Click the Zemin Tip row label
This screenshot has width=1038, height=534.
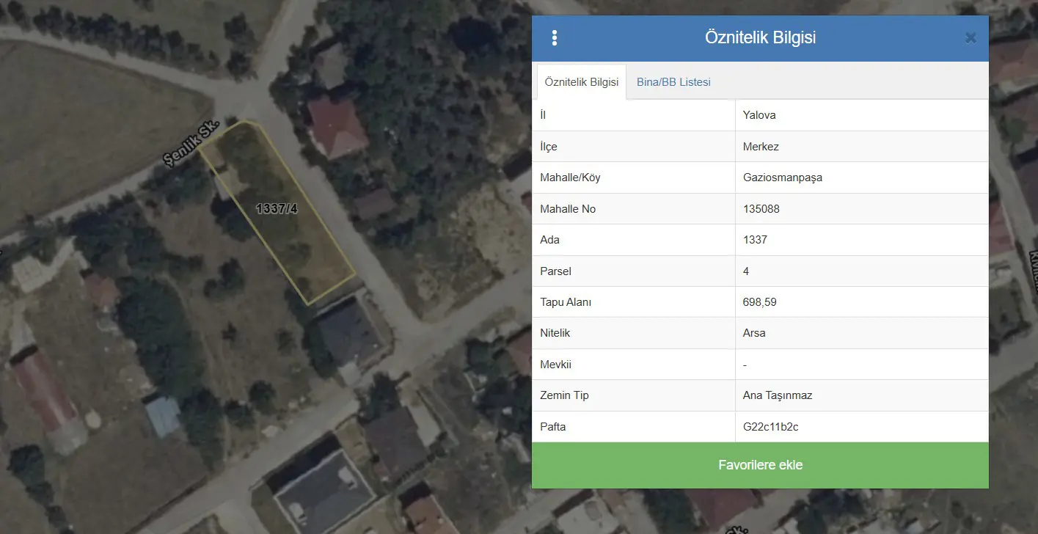(564, 395)
